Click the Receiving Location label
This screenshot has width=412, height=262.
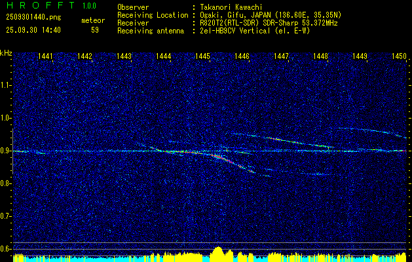pyautogui.click(x=153, y=15)
